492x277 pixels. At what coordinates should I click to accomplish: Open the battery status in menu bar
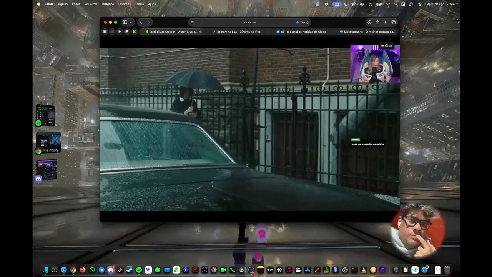pos(379,4)
